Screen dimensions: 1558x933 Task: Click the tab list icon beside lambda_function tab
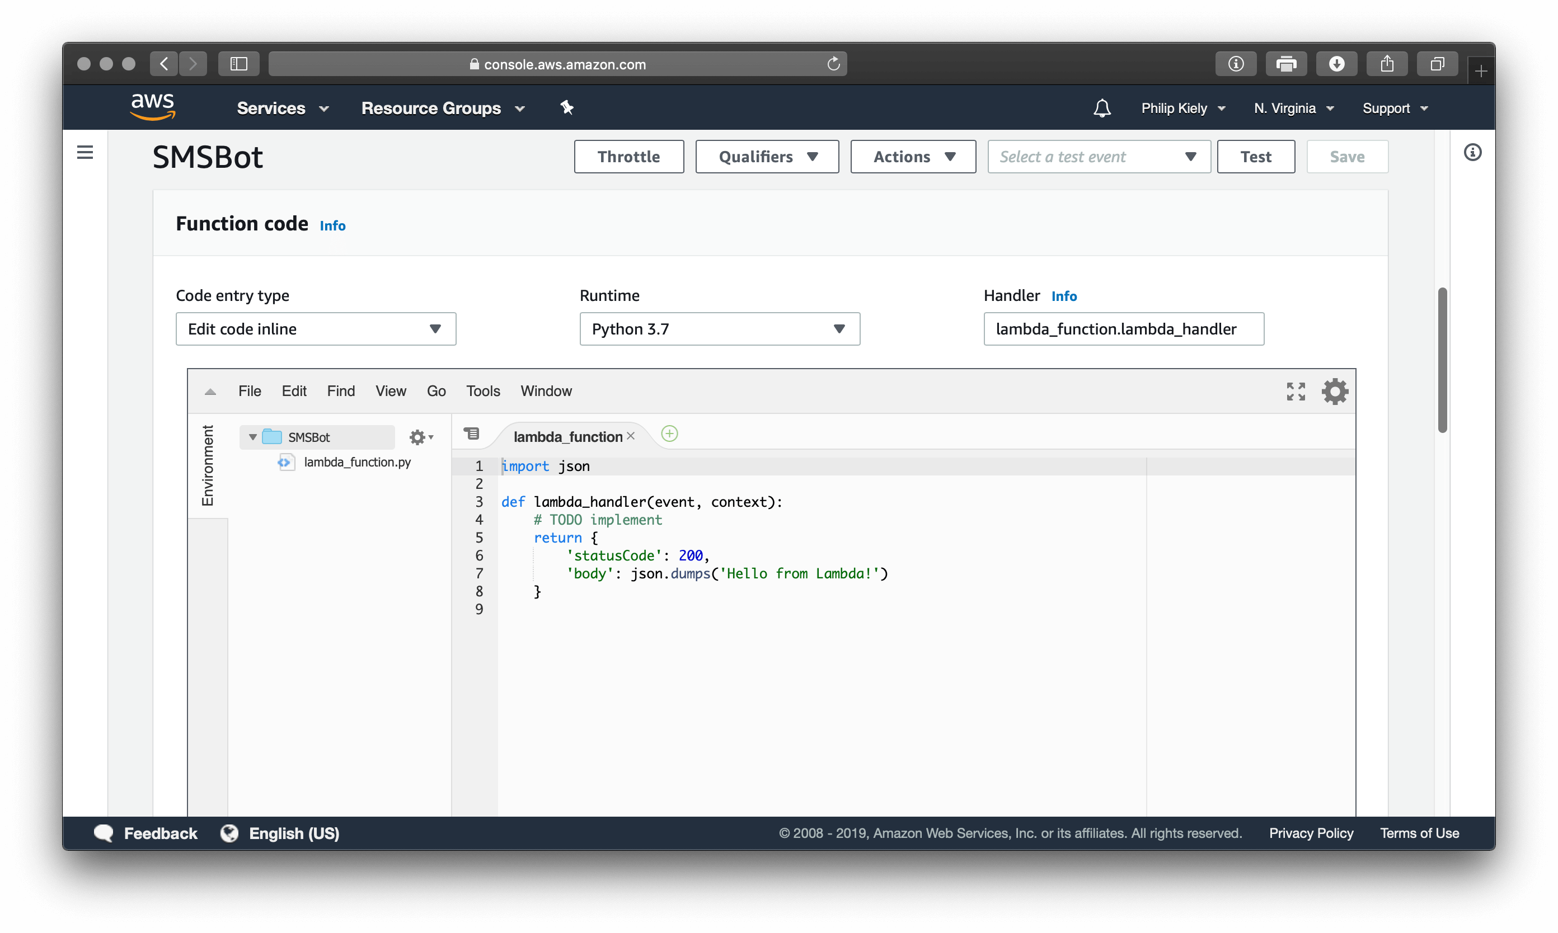pos(471,434)
